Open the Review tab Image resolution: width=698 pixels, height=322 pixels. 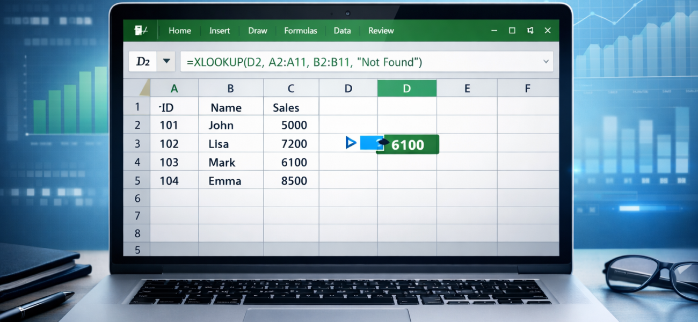381,31
